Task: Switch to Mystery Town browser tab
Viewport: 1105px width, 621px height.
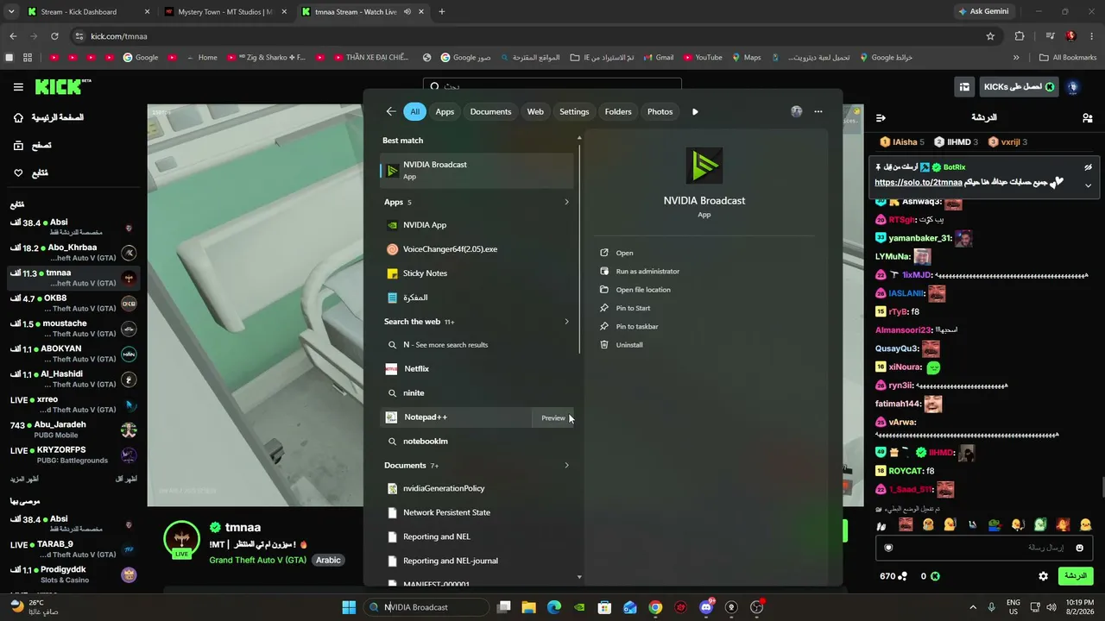Action: (x=225, y=12)
